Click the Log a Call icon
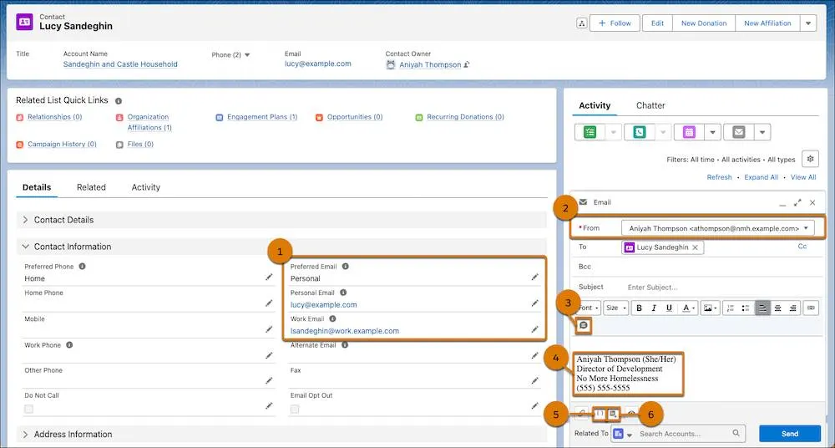 tap(640, 132)
